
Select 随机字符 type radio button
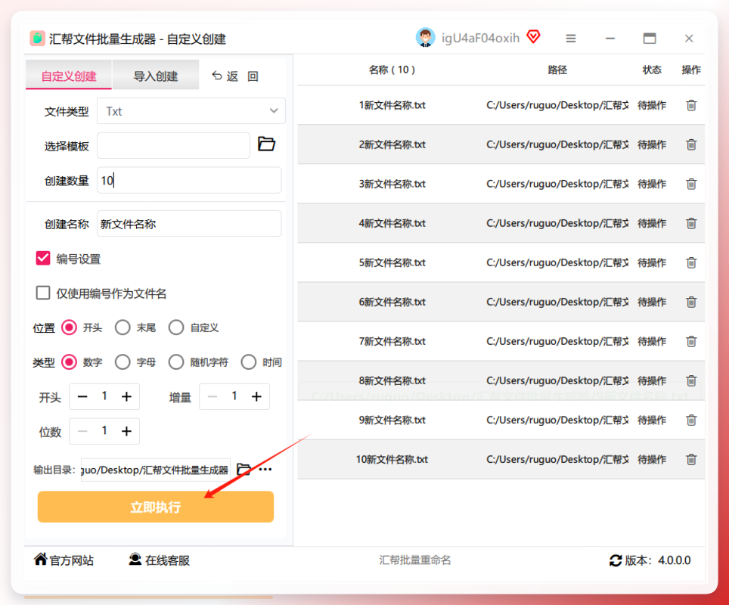pos(176,361)
